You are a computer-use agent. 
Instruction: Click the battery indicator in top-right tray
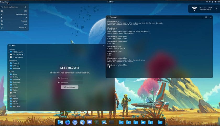click(216, 2)
